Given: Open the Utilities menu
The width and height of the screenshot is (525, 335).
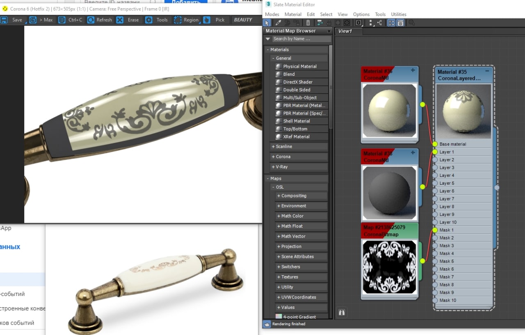Looking at the screenshot, I should point(399,14).
